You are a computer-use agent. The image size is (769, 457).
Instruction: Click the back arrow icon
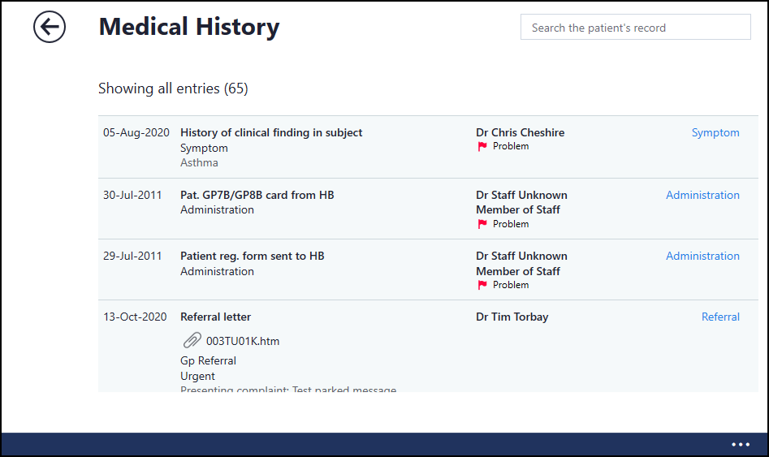[x=50, y=28]
